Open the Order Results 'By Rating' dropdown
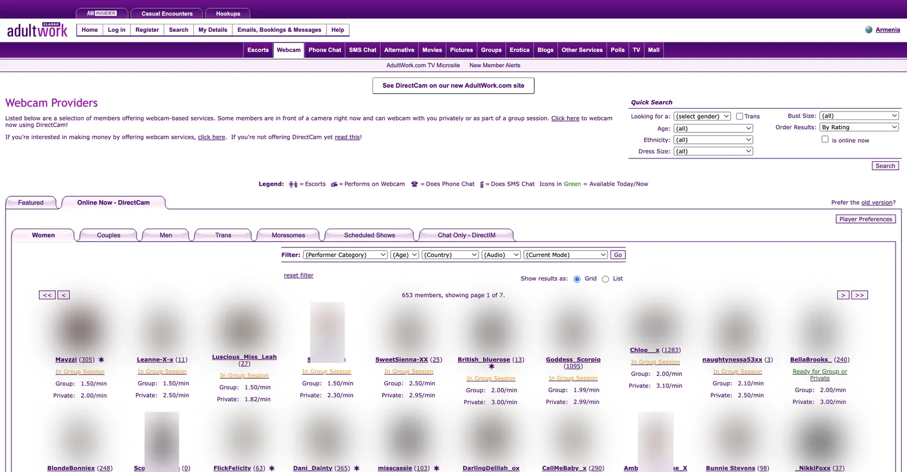This screenshot has width=907, height=472. click(859, 127)
